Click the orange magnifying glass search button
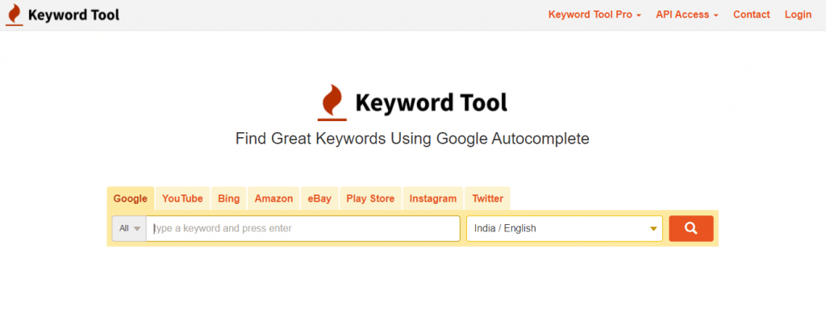 point(690,228)
